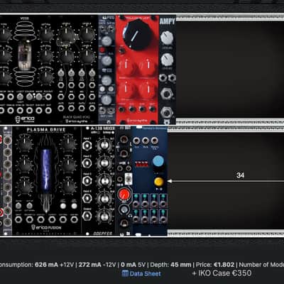Screen dimensions: 284x284
Task: Click the red LED display on the blue module
Action: coord(141,164)
